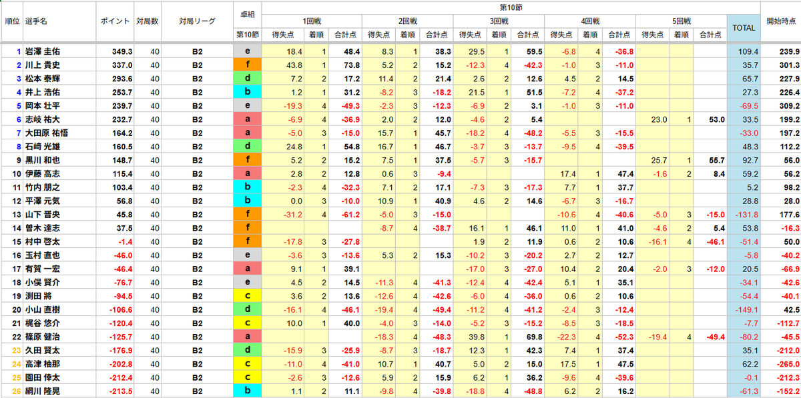This screenshot has width=801, height=398.
Task: Click 川上 貴史's point value 337.0
Action: click(121, 65)
